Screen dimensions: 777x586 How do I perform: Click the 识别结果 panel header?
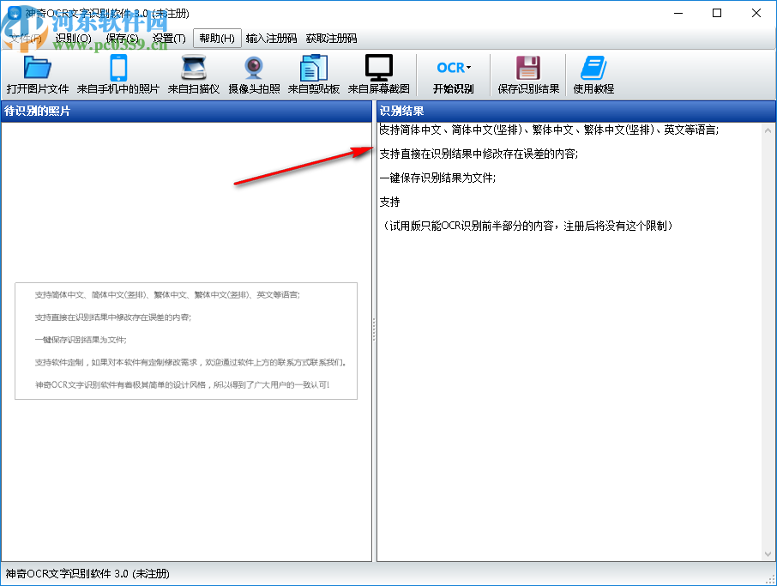click(x=576, y=111)
